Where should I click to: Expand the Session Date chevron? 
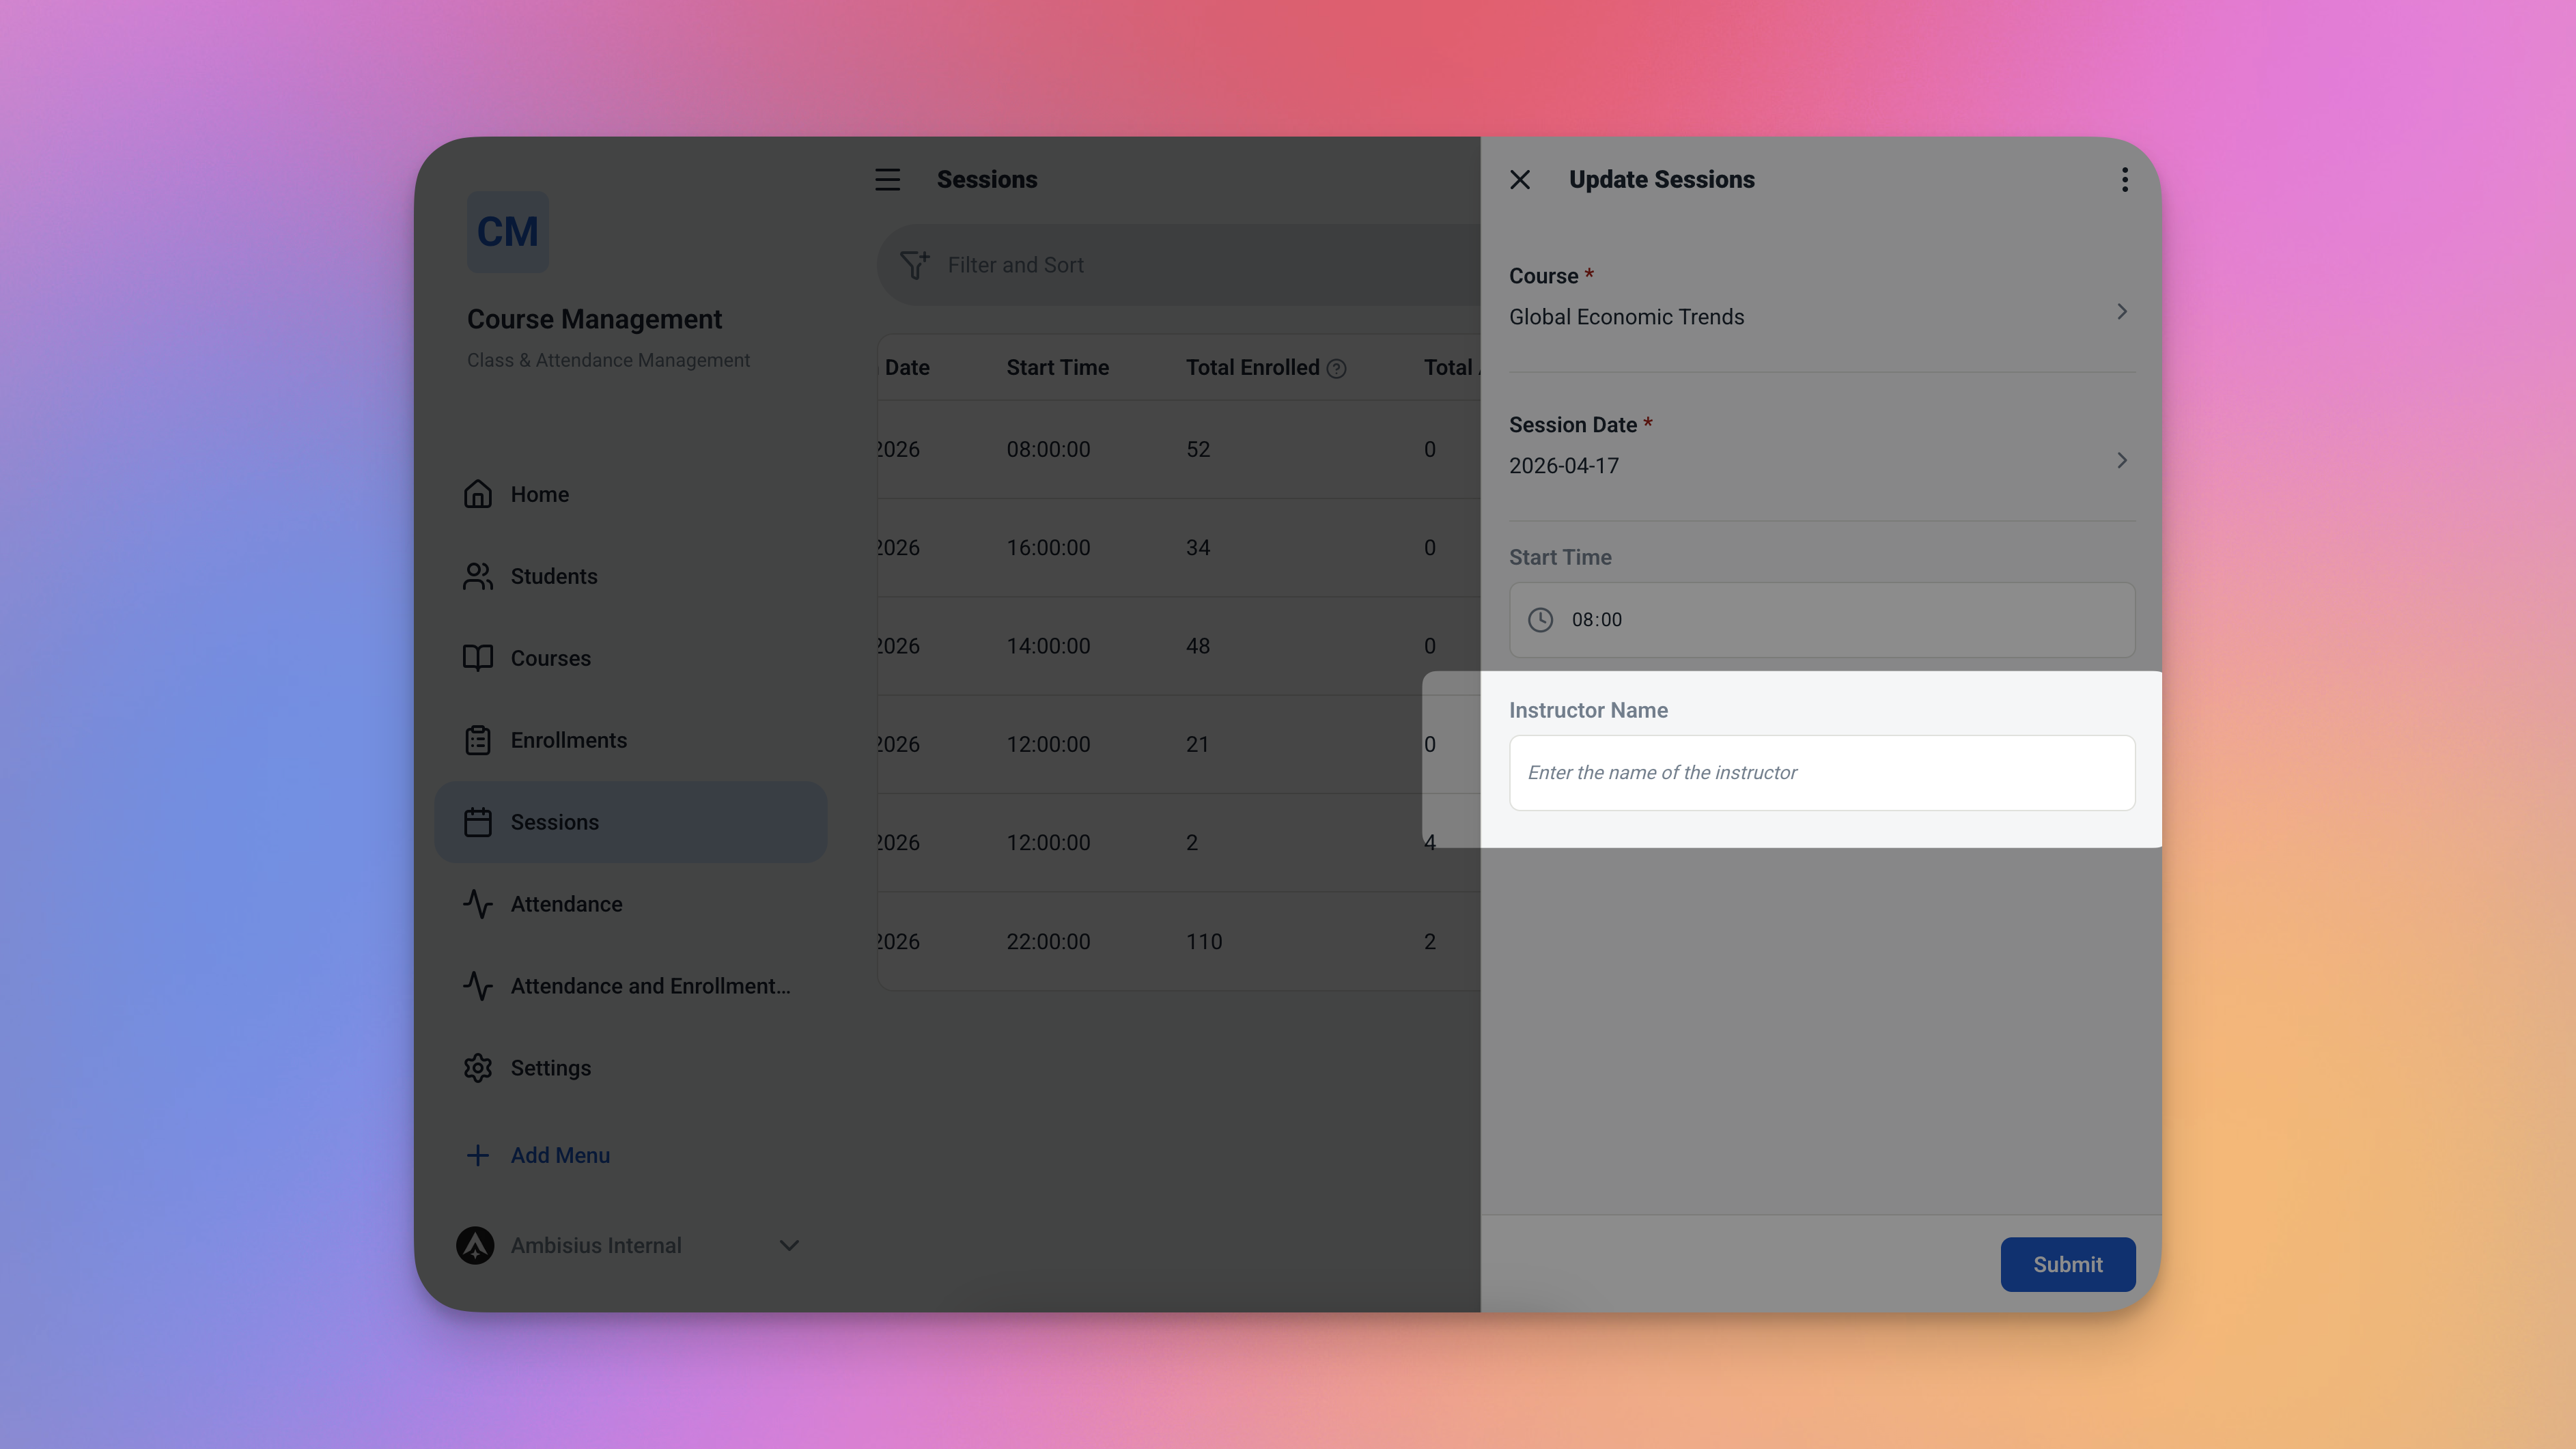[2121, 461]
